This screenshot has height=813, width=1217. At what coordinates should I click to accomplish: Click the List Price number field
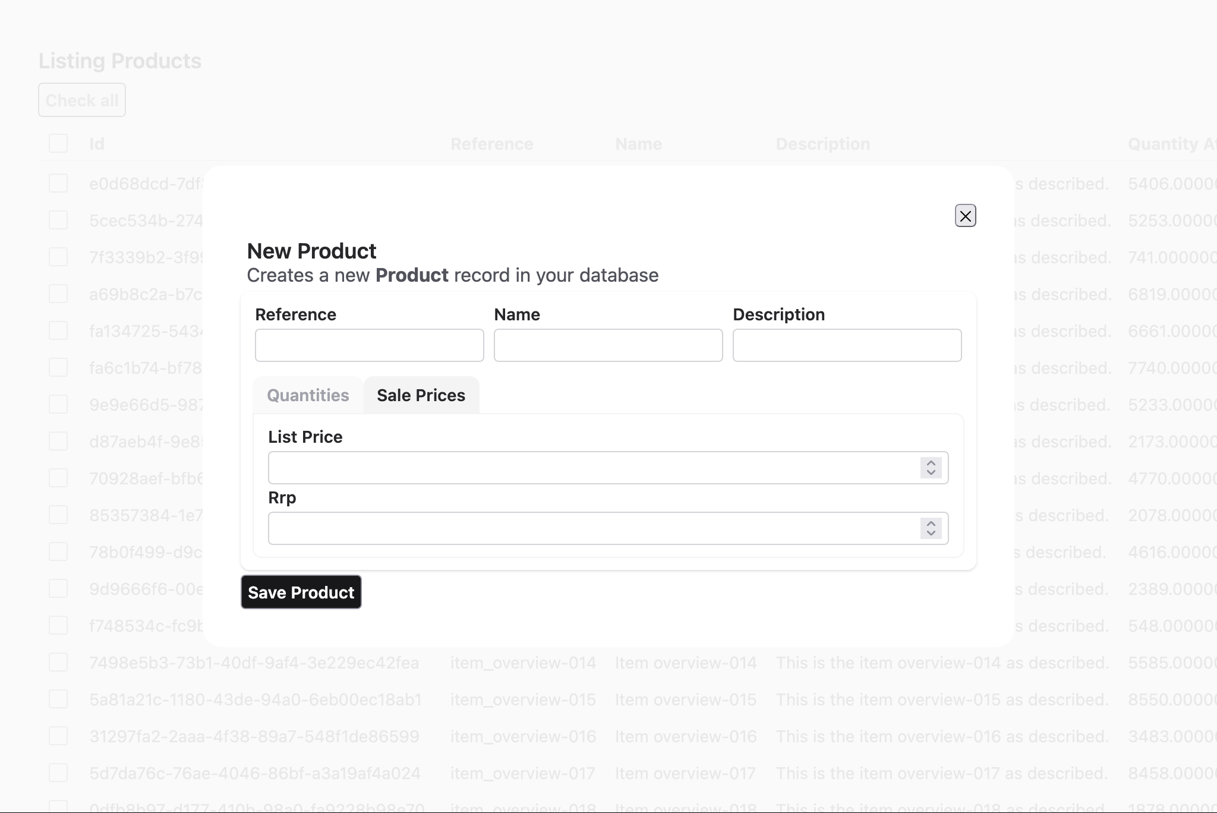click(593, 468)
